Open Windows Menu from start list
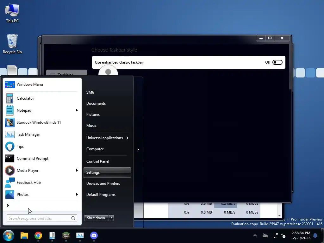324x243 pixels. click(41, 84)
